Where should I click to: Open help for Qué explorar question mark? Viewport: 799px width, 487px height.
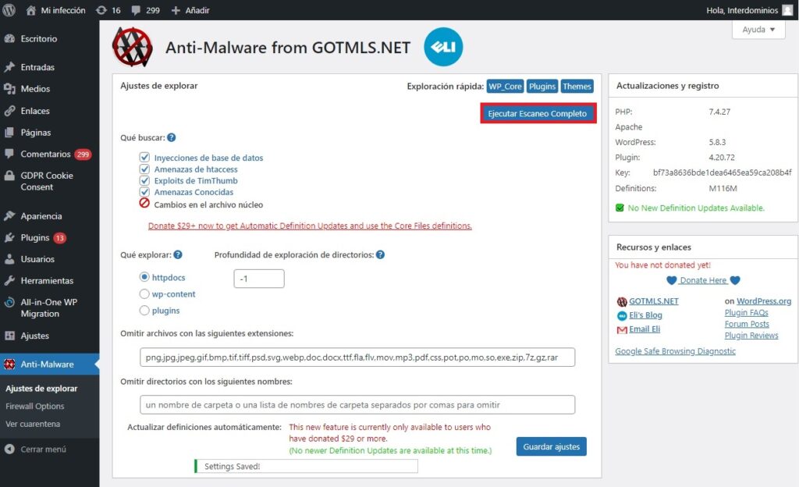(x=178, y=254)
